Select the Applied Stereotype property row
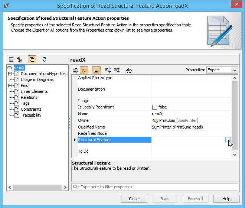Viewport: 245px width, 208px height. click(154, 78)
